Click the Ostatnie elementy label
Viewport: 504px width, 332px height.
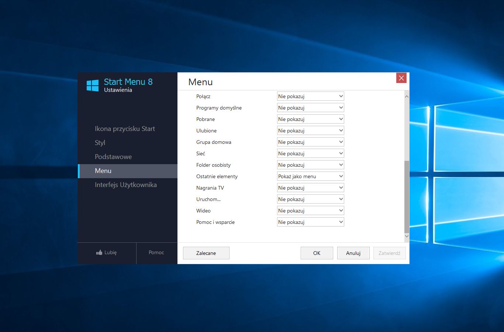(x=217, y=176)
